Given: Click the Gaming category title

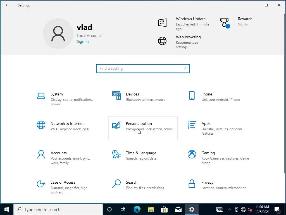Looking at the screenshot, I should [208, 153].
